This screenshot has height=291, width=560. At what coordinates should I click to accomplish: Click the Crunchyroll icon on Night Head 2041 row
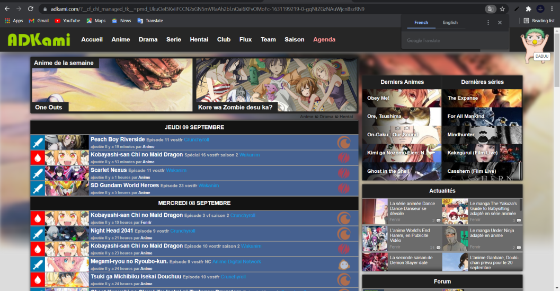point(344,234)
